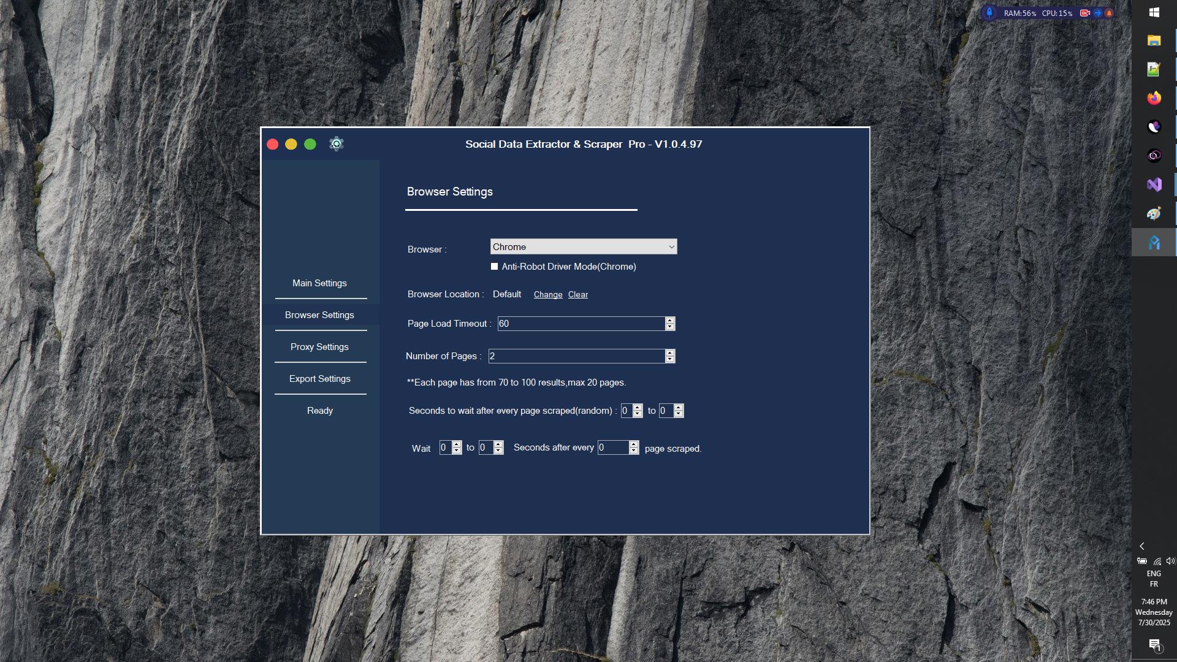Enable Anti-Robot Driver Mode(Chrome)
Screen dimensions: 1177x662
pyautogui.click(x=494, y=266)
